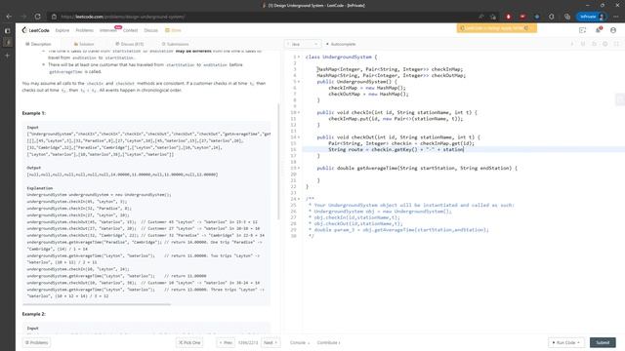Click the Example 1 heading
This screenshot has height=351, width=625.
point(34,113)
